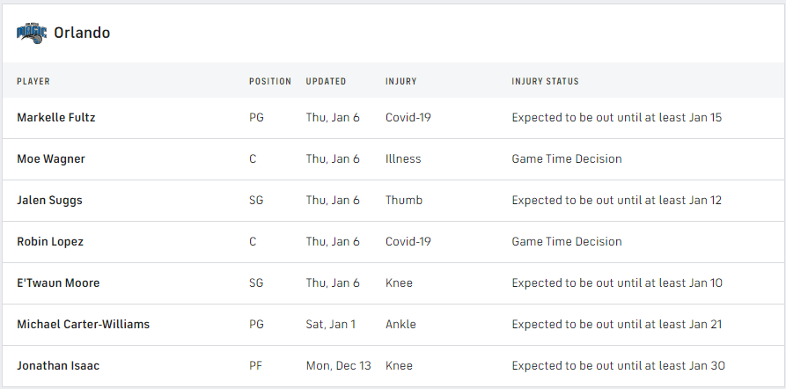
Task: Click Markelle Fultz's Jan 15 status text
Action: click(x=616, y=118)
